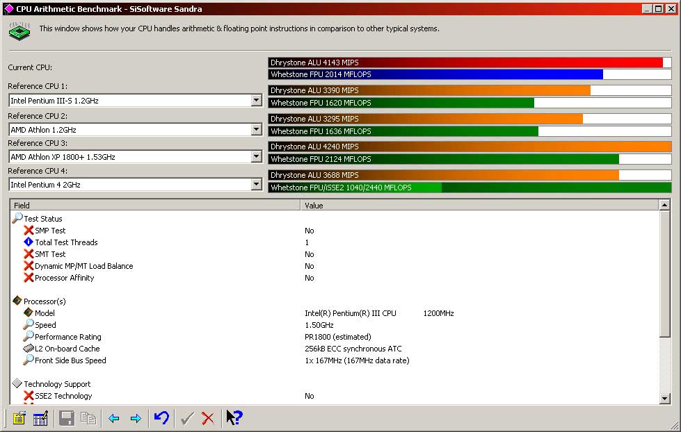Image resolution: width=681 pixels, height=432 pixels.
Task: Cancel with the red X toolbar icon
Action: click(208, 418)
